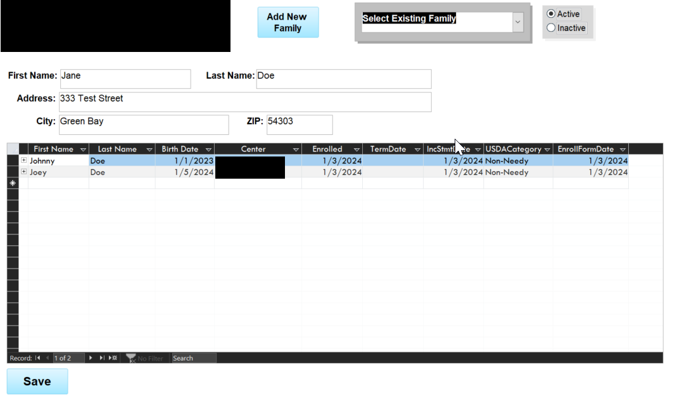682x396 pixels.
Task: Click the Previous Record arrow icon
Action: (47, 358)
